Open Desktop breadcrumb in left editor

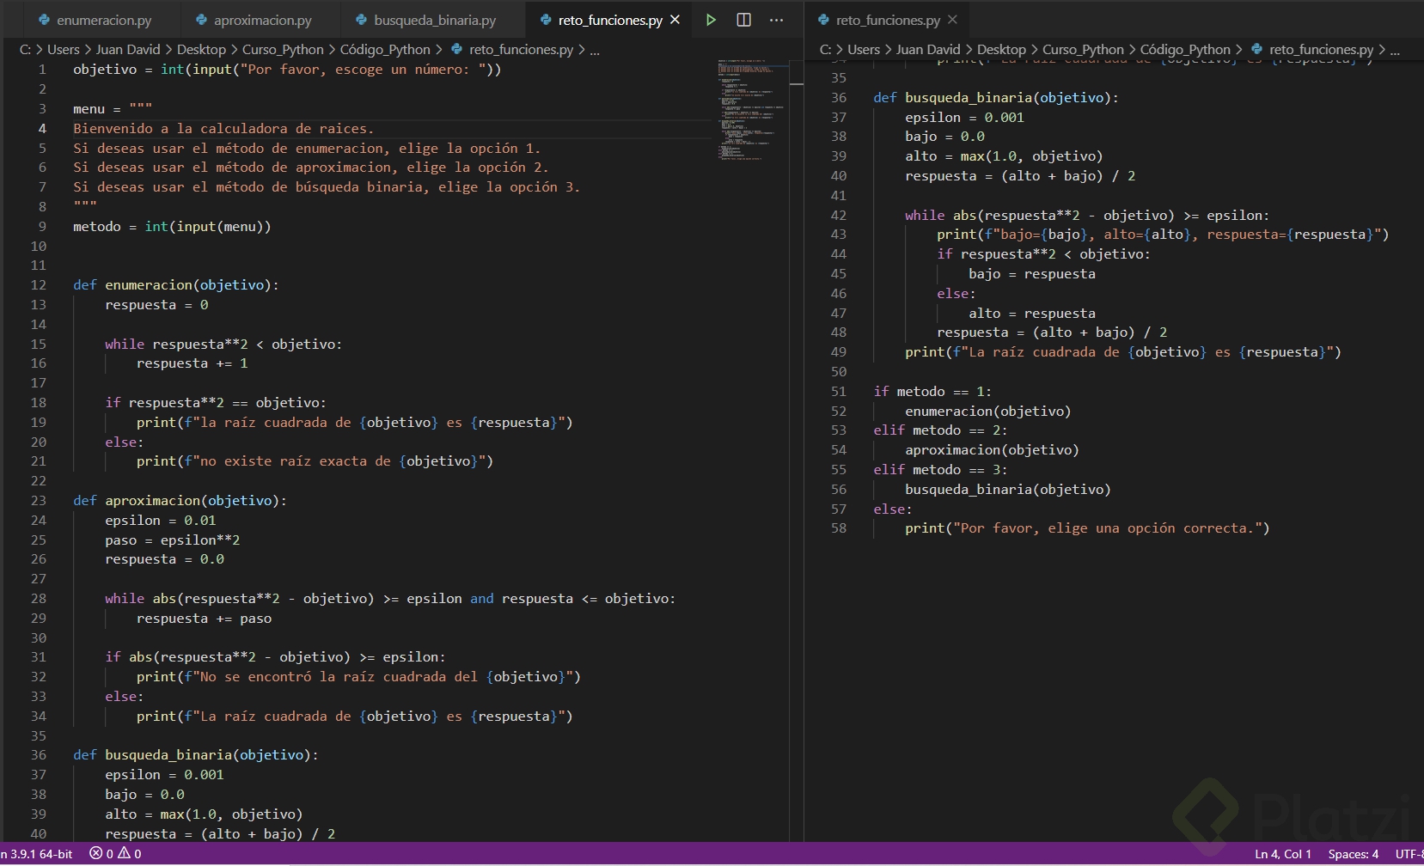[201, 50]
